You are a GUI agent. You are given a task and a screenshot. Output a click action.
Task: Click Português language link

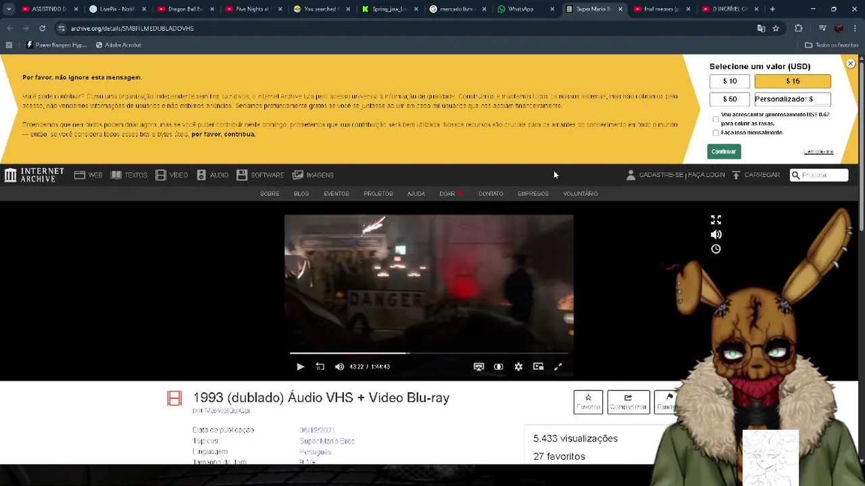[x=316, y=452]
